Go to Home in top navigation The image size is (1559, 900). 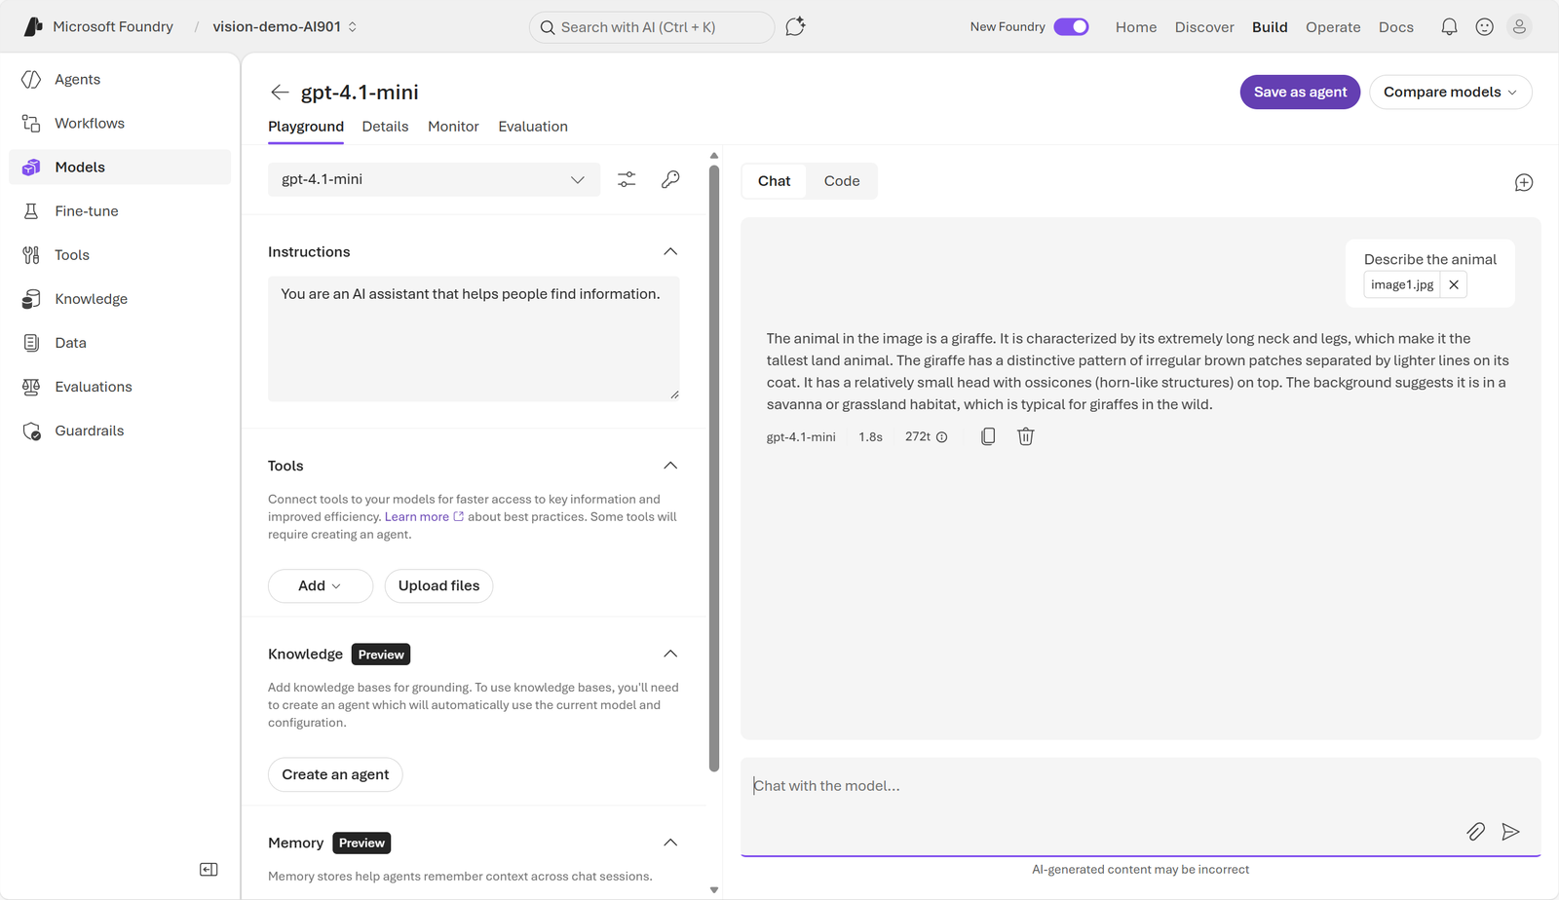tap(1136, 27)
